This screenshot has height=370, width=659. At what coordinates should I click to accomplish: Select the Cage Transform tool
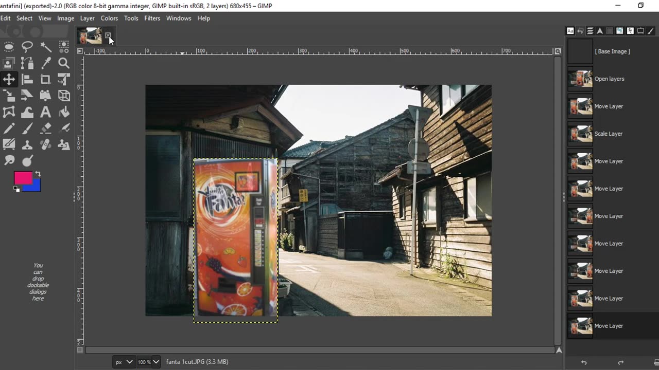tap(9, 112)
